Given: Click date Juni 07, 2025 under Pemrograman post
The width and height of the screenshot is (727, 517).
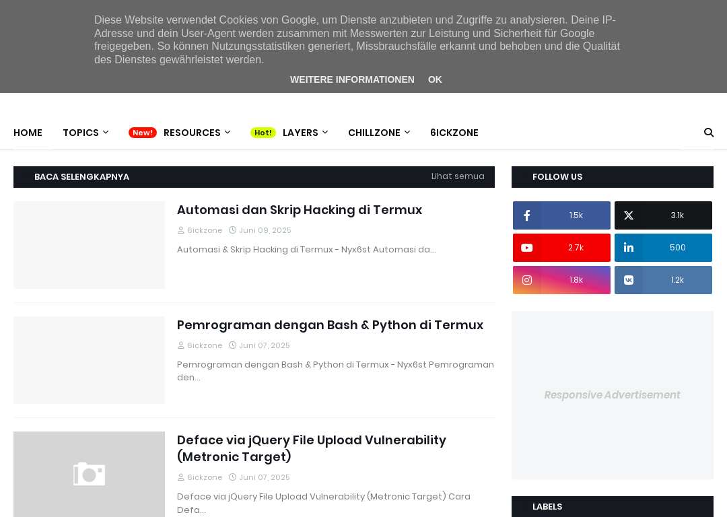Looking at the screenshot, I should point(265,345).
